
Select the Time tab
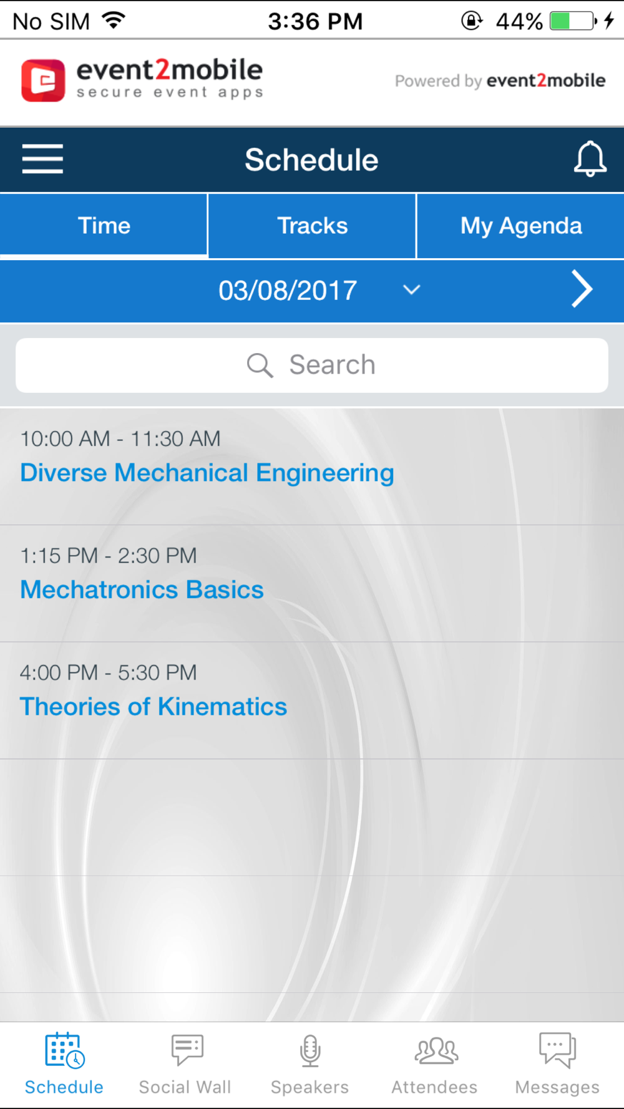[x=104, y=226]
